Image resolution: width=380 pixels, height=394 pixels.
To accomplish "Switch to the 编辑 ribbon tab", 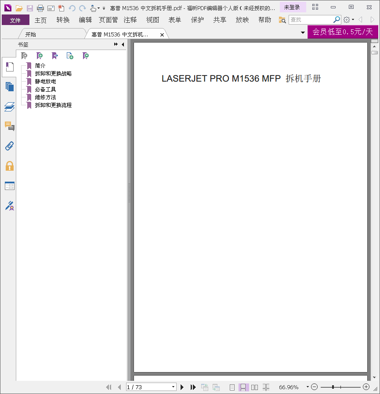I will [x=85, y=20].
